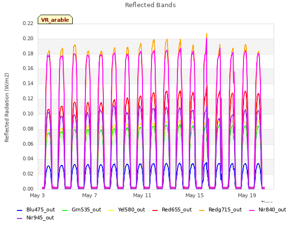Click the VR_arable annotation label
The height and width of the screenshot is (227, 302).
click(55, 20)
